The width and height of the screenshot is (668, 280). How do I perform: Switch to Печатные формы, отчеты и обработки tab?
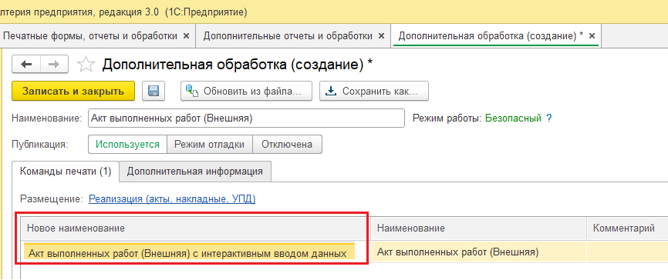[x=90, y=36]
